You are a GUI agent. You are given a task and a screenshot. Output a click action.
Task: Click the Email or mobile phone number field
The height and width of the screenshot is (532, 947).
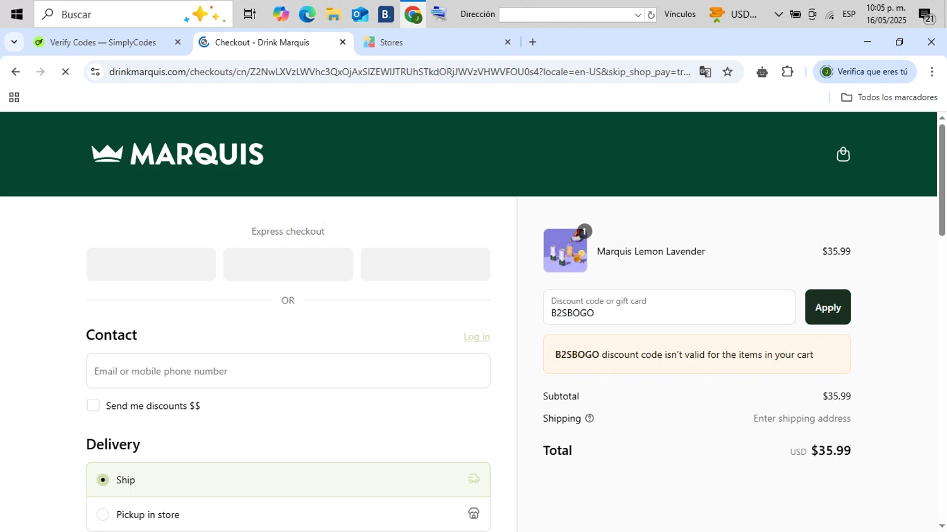(x=288, y=371)
